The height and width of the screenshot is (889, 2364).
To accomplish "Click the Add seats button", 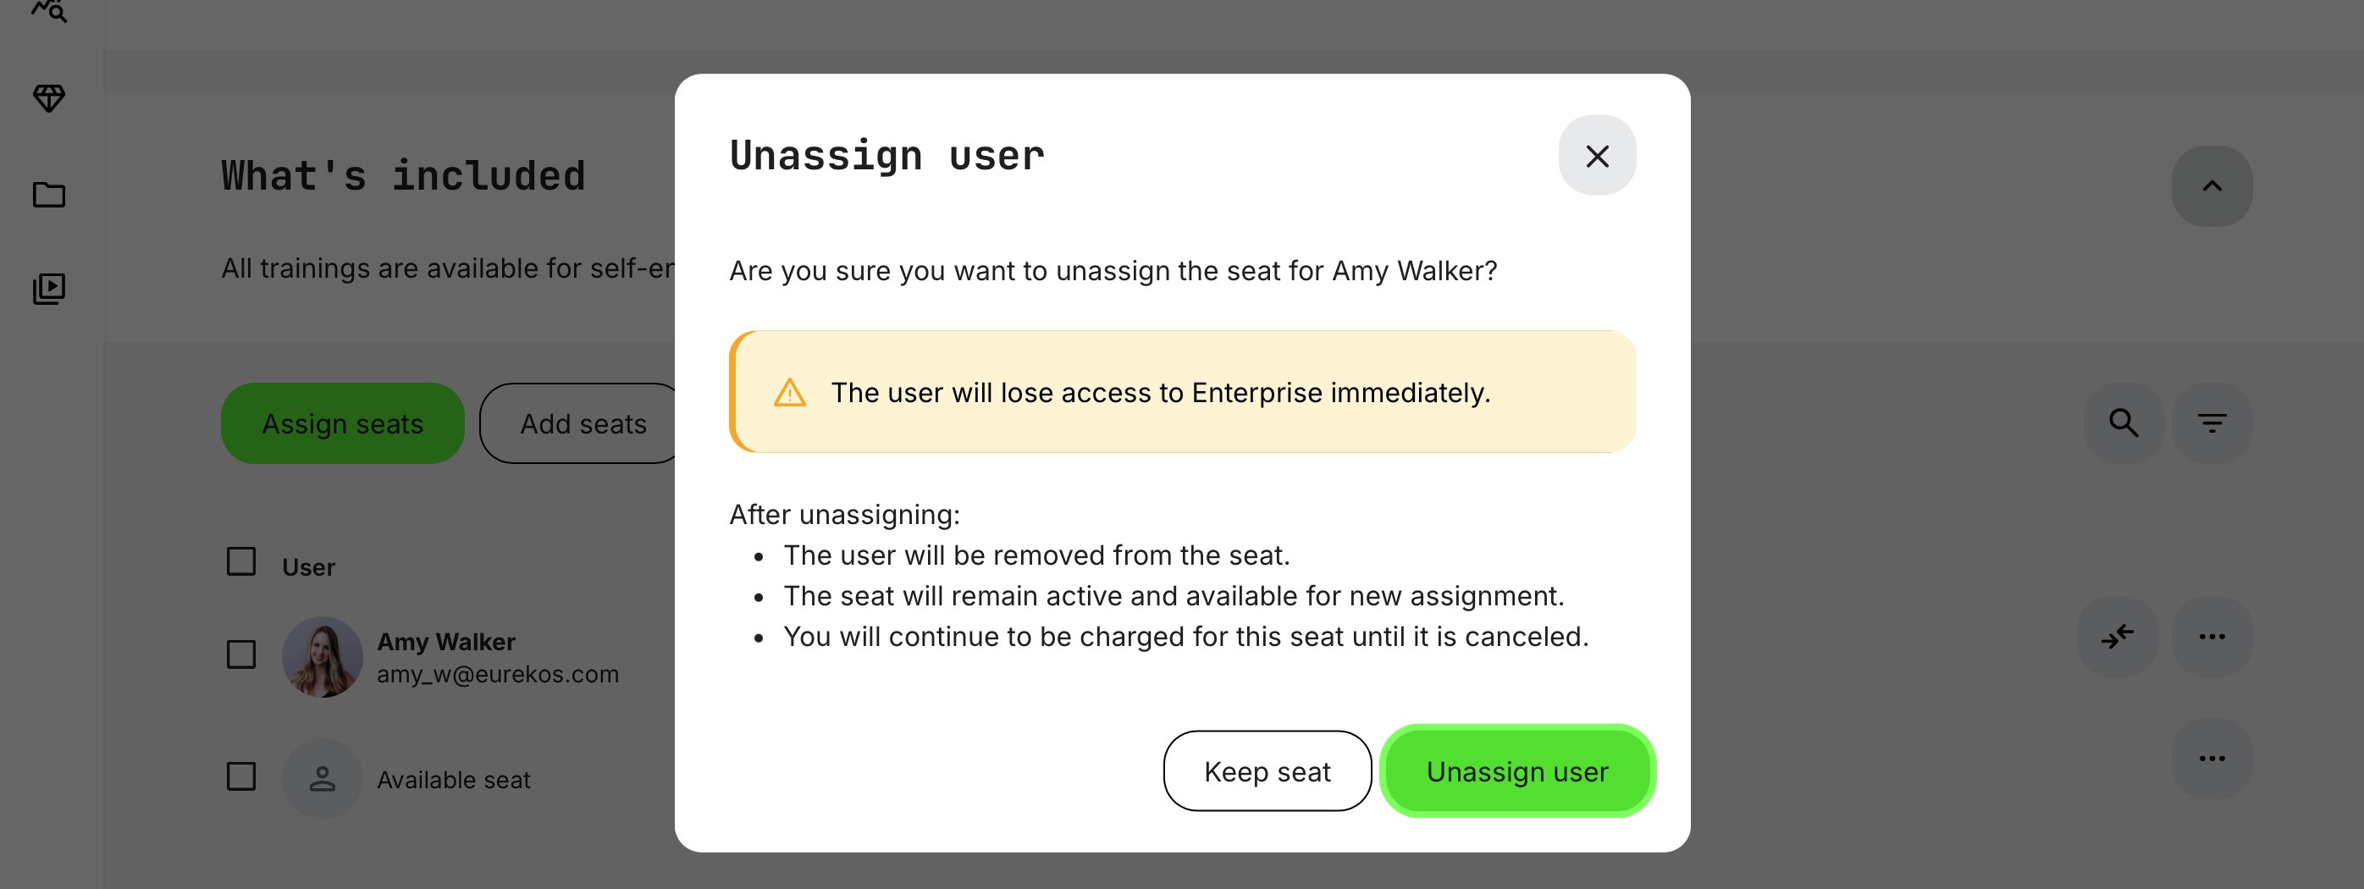I will (x=583, y=423).
